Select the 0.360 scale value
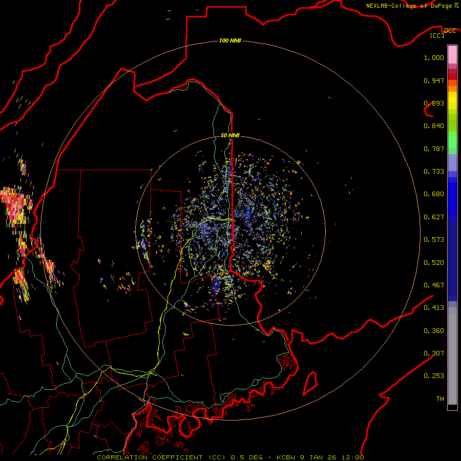This screenshot has height=461, width=461. tap(434, 331)
